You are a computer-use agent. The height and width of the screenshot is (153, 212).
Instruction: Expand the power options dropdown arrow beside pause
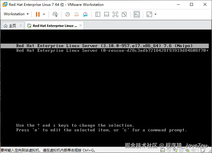click(x=44, y=14)
